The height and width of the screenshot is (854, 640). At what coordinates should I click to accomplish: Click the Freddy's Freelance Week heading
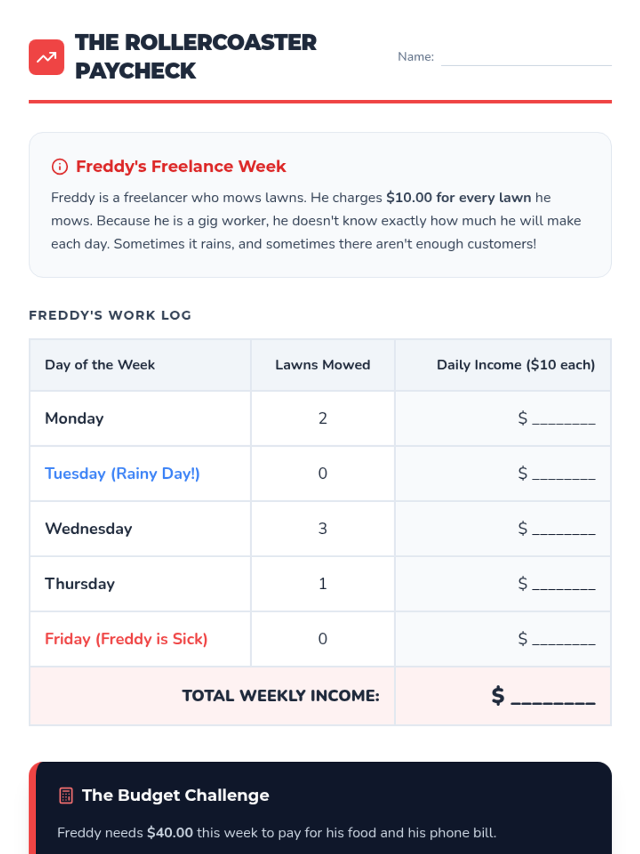[x=181, y=167]
